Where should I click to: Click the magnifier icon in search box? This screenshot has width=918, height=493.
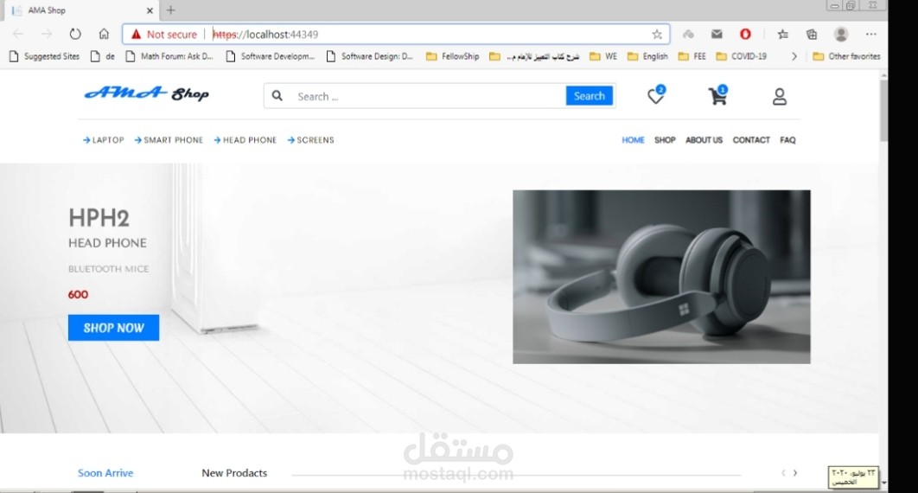click(x=277, y=96)
